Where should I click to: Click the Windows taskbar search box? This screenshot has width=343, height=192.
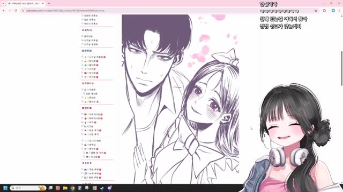(x=28, y=188)
